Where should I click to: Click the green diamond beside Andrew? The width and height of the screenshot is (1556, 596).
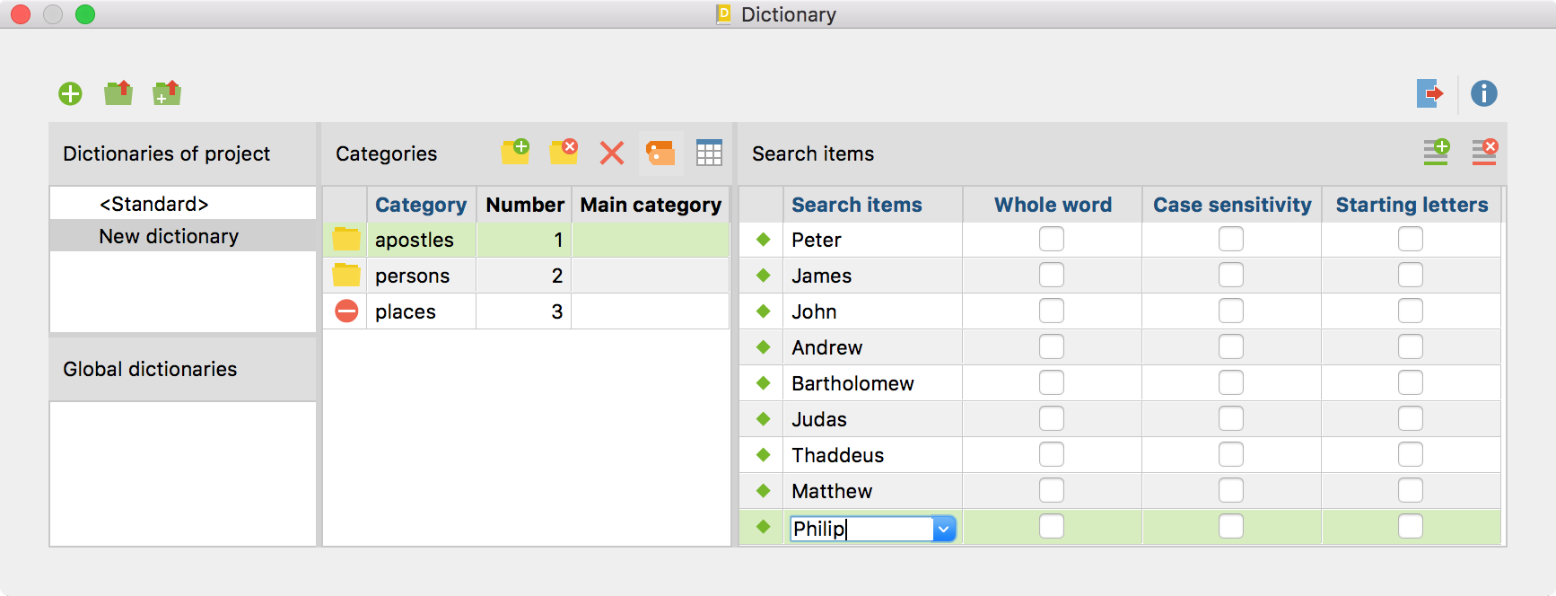[x=764, y=347]
